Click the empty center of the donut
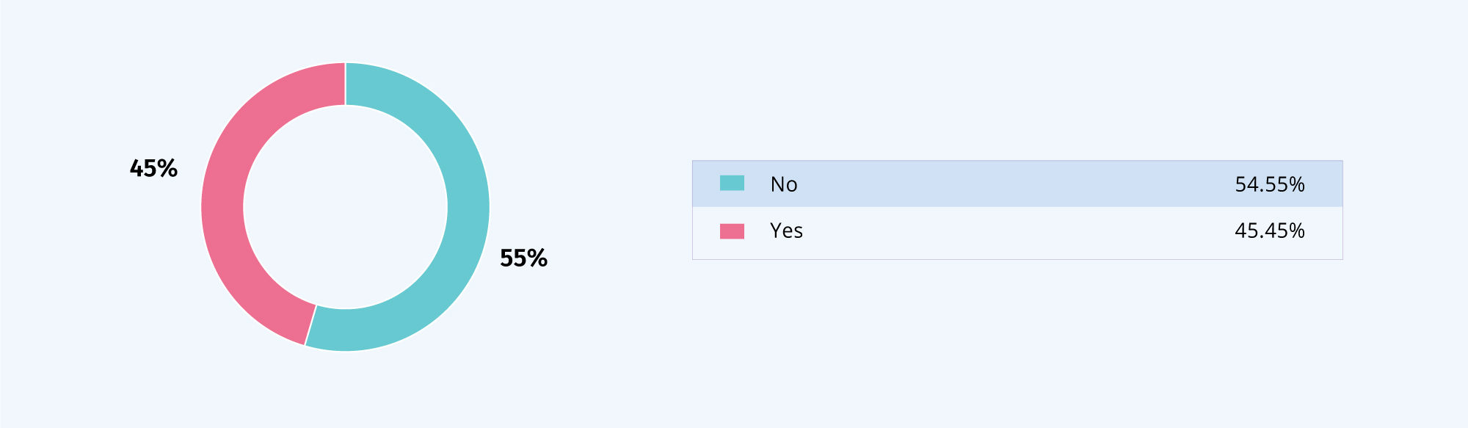 [345, 207]
